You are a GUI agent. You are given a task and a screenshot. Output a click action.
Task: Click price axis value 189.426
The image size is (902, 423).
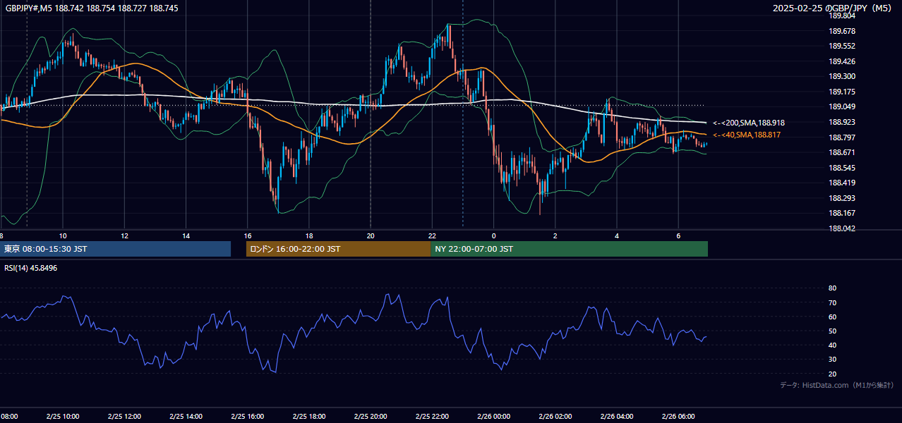point(841,61)
